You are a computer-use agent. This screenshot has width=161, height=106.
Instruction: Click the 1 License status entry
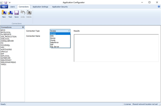pos(127,104)
